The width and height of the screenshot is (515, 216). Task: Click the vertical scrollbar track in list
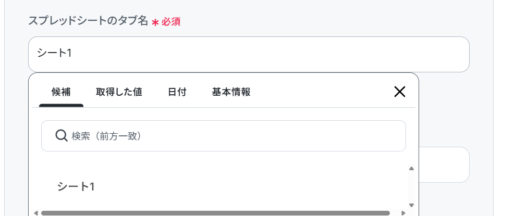tap(411, 187)
